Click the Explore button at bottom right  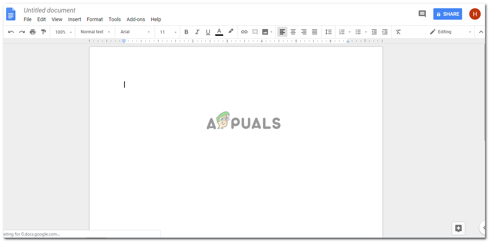point(459,228)
